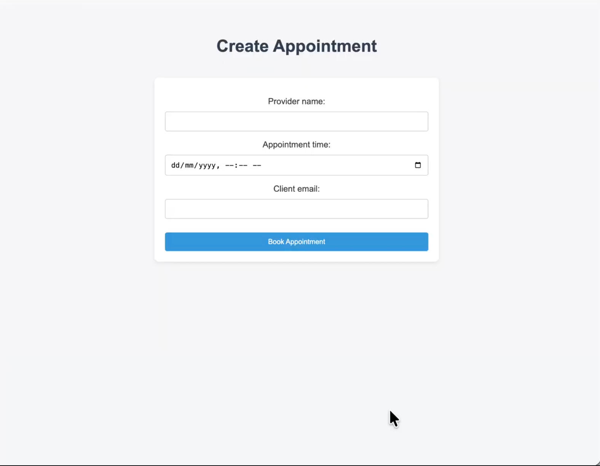Click the Client email label
This screenshot has width=600, height=466.
296,188
